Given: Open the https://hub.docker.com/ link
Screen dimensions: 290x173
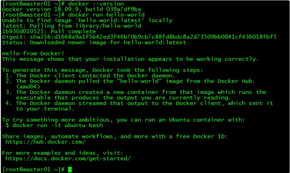Looking at the screenshot, I should pos(45,142).
